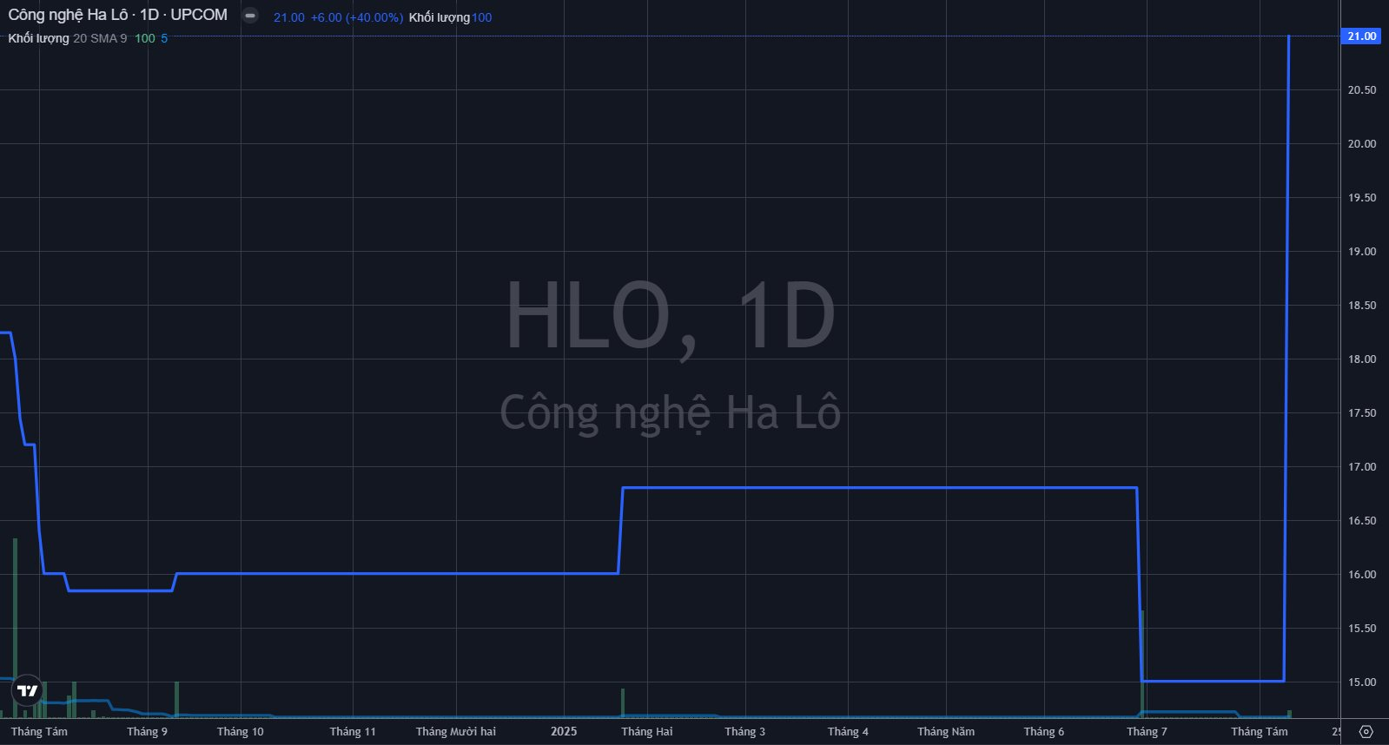
Task: Click the green 100 volume value in legend
Action: click(144, 38)
